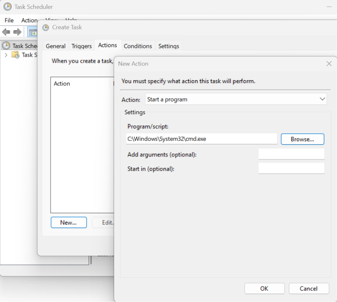The height and width of the screenshot is (302, 337).
Task: Open the Action menu in menu bar
Action: click(x=29, y=20)
